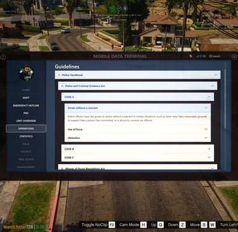Select the OPERATIONS menu item
238x232 pixels.
[x=26, y=129]
